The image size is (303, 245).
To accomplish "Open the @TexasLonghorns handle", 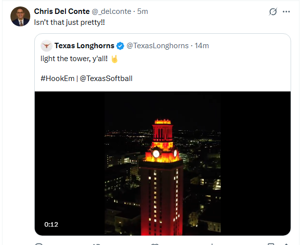I will point(158,46).
